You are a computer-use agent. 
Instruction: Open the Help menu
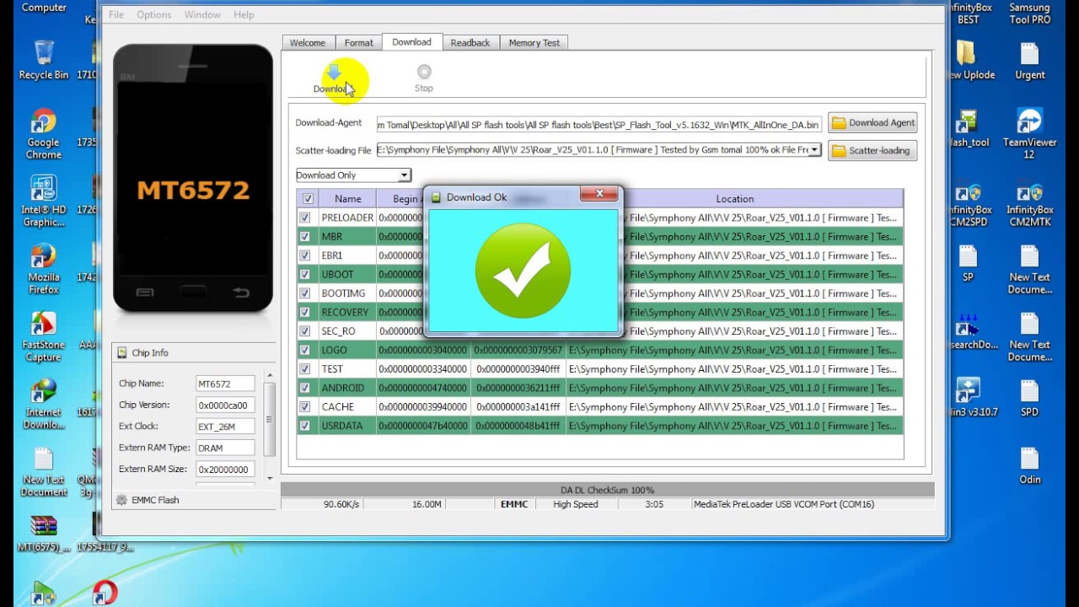pyautogui.click(x=244, y=14)
